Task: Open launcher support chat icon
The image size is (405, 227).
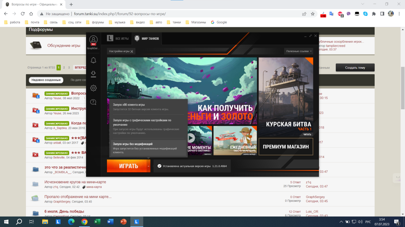Action: click(93, 102)
